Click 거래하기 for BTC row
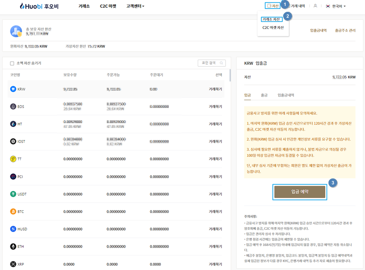This screenshot has height=270, width=365. point(215,211)
